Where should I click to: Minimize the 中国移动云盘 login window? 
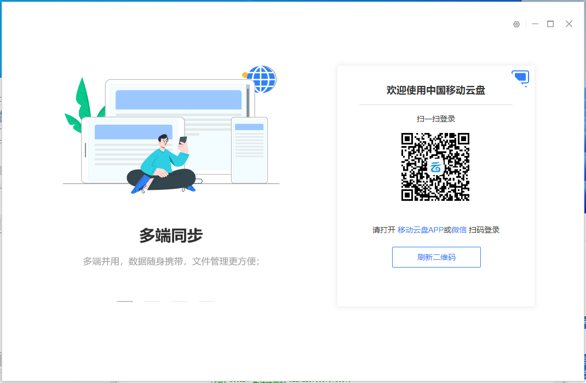[x=535, y=24]
